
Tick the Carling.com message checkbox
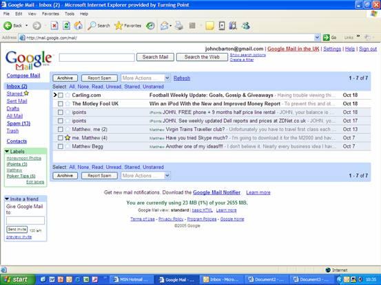click(61, 95)
